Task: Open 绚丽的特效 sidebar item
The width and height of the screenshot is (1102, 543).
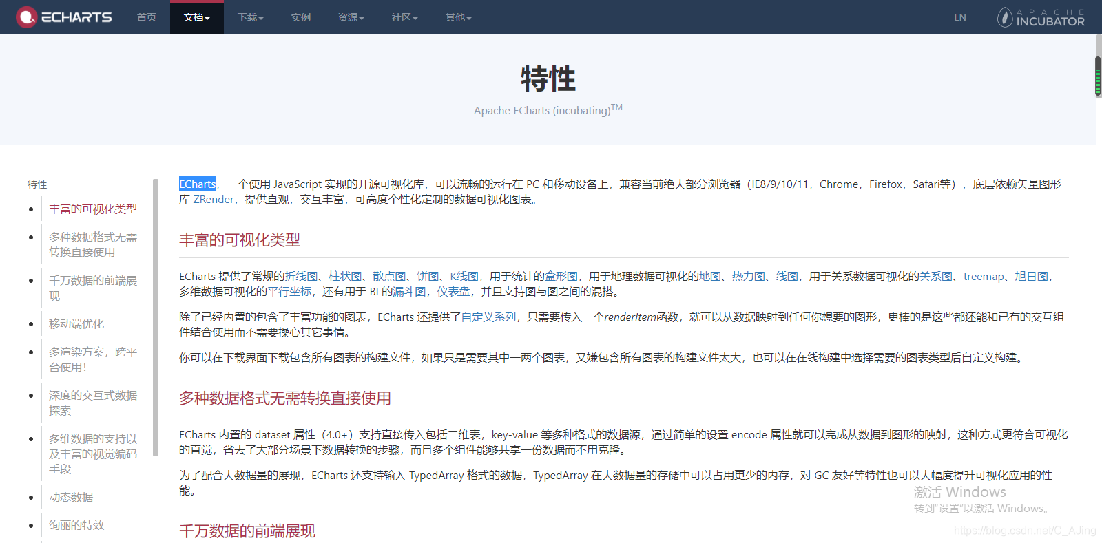Action: click(76, 525)
